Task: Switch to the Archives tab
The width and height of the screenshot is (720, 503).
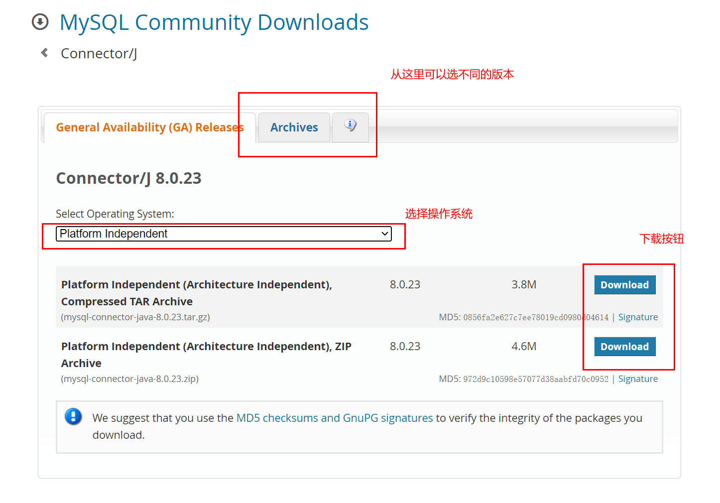Action: pyautogui.click(x=294, y=127)
